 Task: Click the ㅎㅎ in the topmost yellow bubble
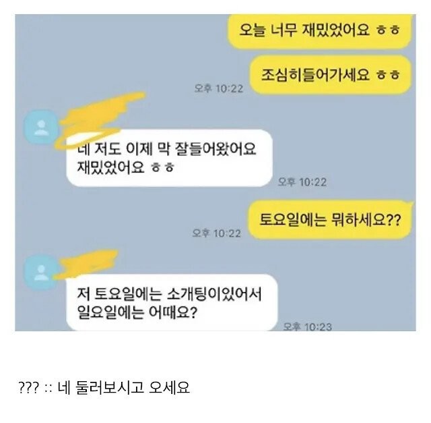pyautogui.click(x=388, y=30)
